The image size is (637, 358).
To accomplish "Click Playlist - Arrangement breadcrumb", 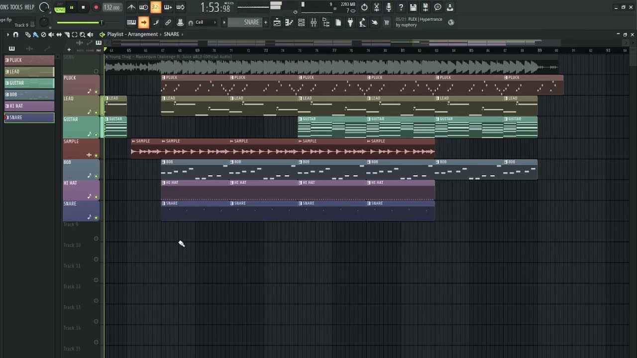I will 132,34.
